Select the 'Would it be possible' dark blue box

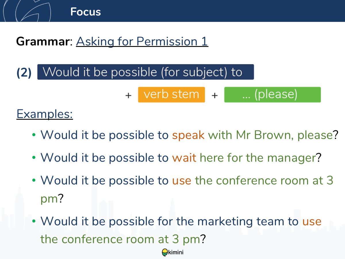[145, 72]
